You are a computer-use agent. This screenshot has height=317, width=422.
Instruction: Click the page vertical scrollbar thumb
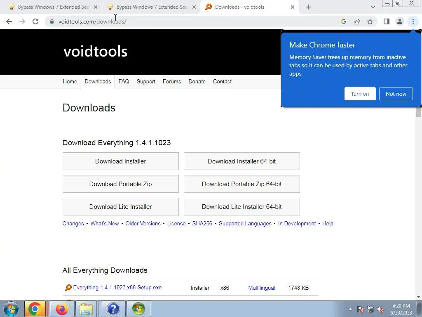pyautogui.click(x=418, y=112)
